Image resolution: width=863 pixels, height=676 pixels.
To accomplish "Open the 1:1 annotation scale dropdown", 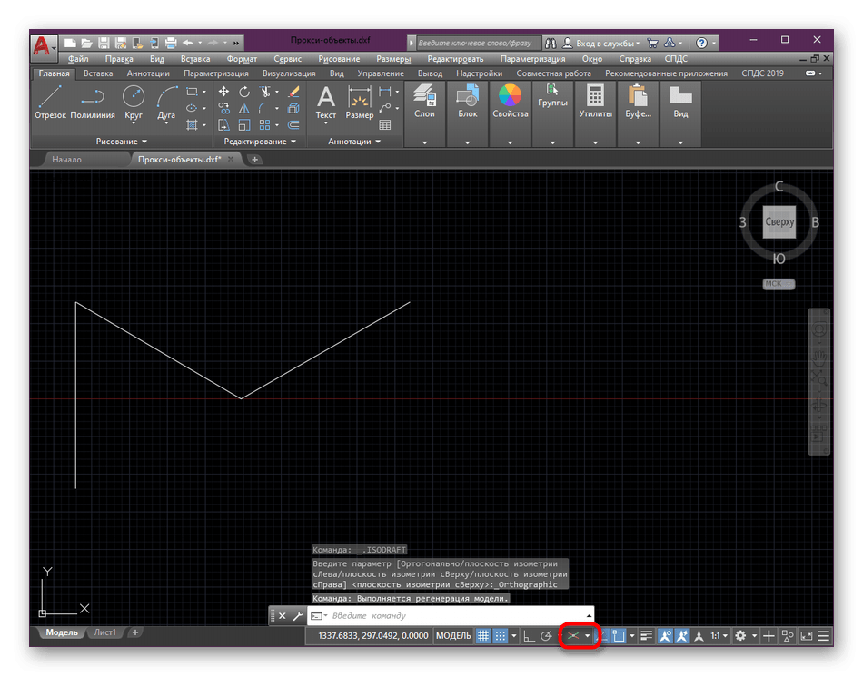I will (x=719, y=636).
